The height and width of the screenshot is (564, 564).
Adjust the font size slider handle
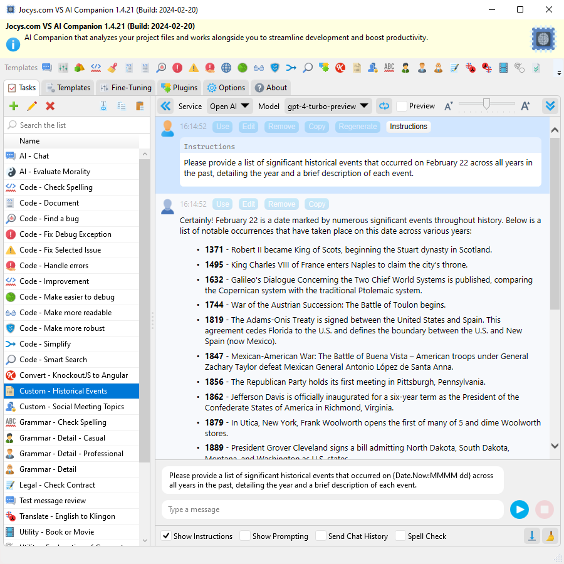click(486, 104)
